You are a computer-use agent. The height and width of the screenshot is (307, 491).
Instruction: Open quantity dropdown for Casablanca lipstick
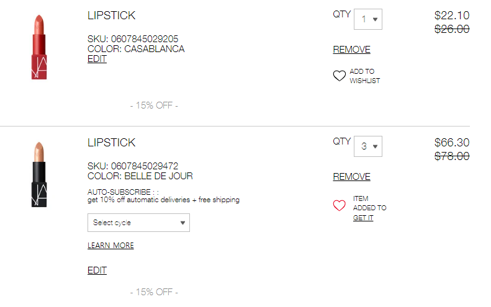click(368, 19)
